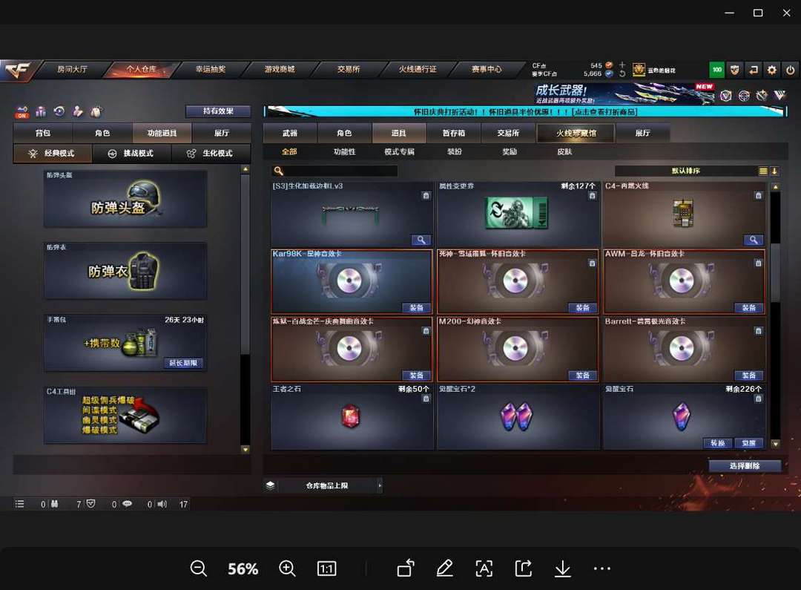Click 觉醒 on the 觉醒宝石 item

coord(749,443)
